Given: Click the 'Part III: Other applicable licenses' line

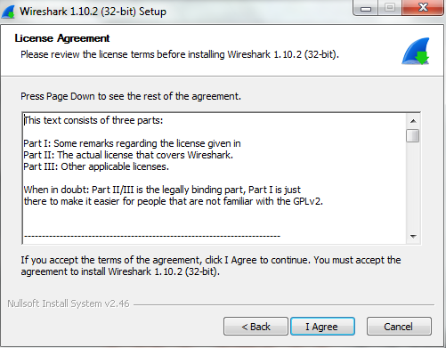Looking at the screenshot, I should pos(96,166).
